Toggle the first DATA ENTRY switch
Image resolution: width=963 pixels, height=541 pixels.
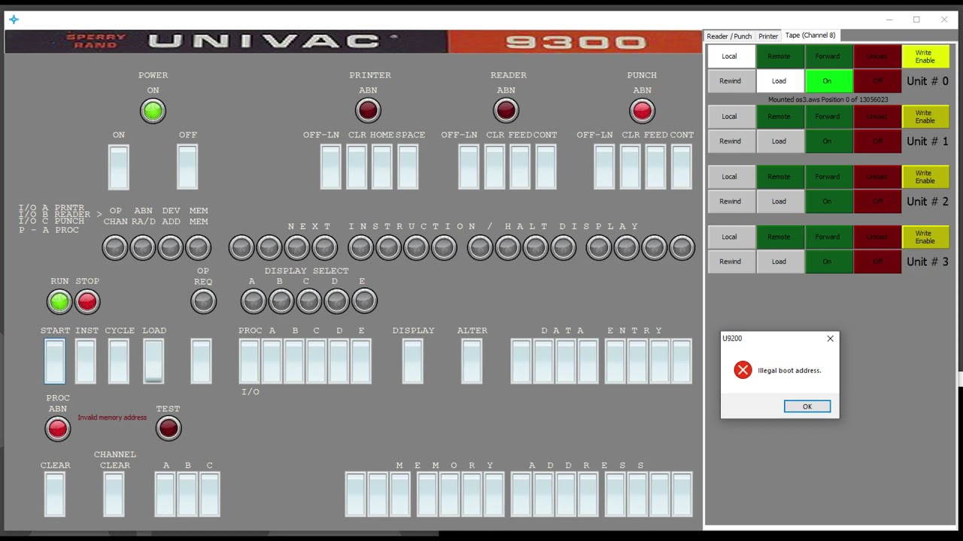click(x=521, y=361)
